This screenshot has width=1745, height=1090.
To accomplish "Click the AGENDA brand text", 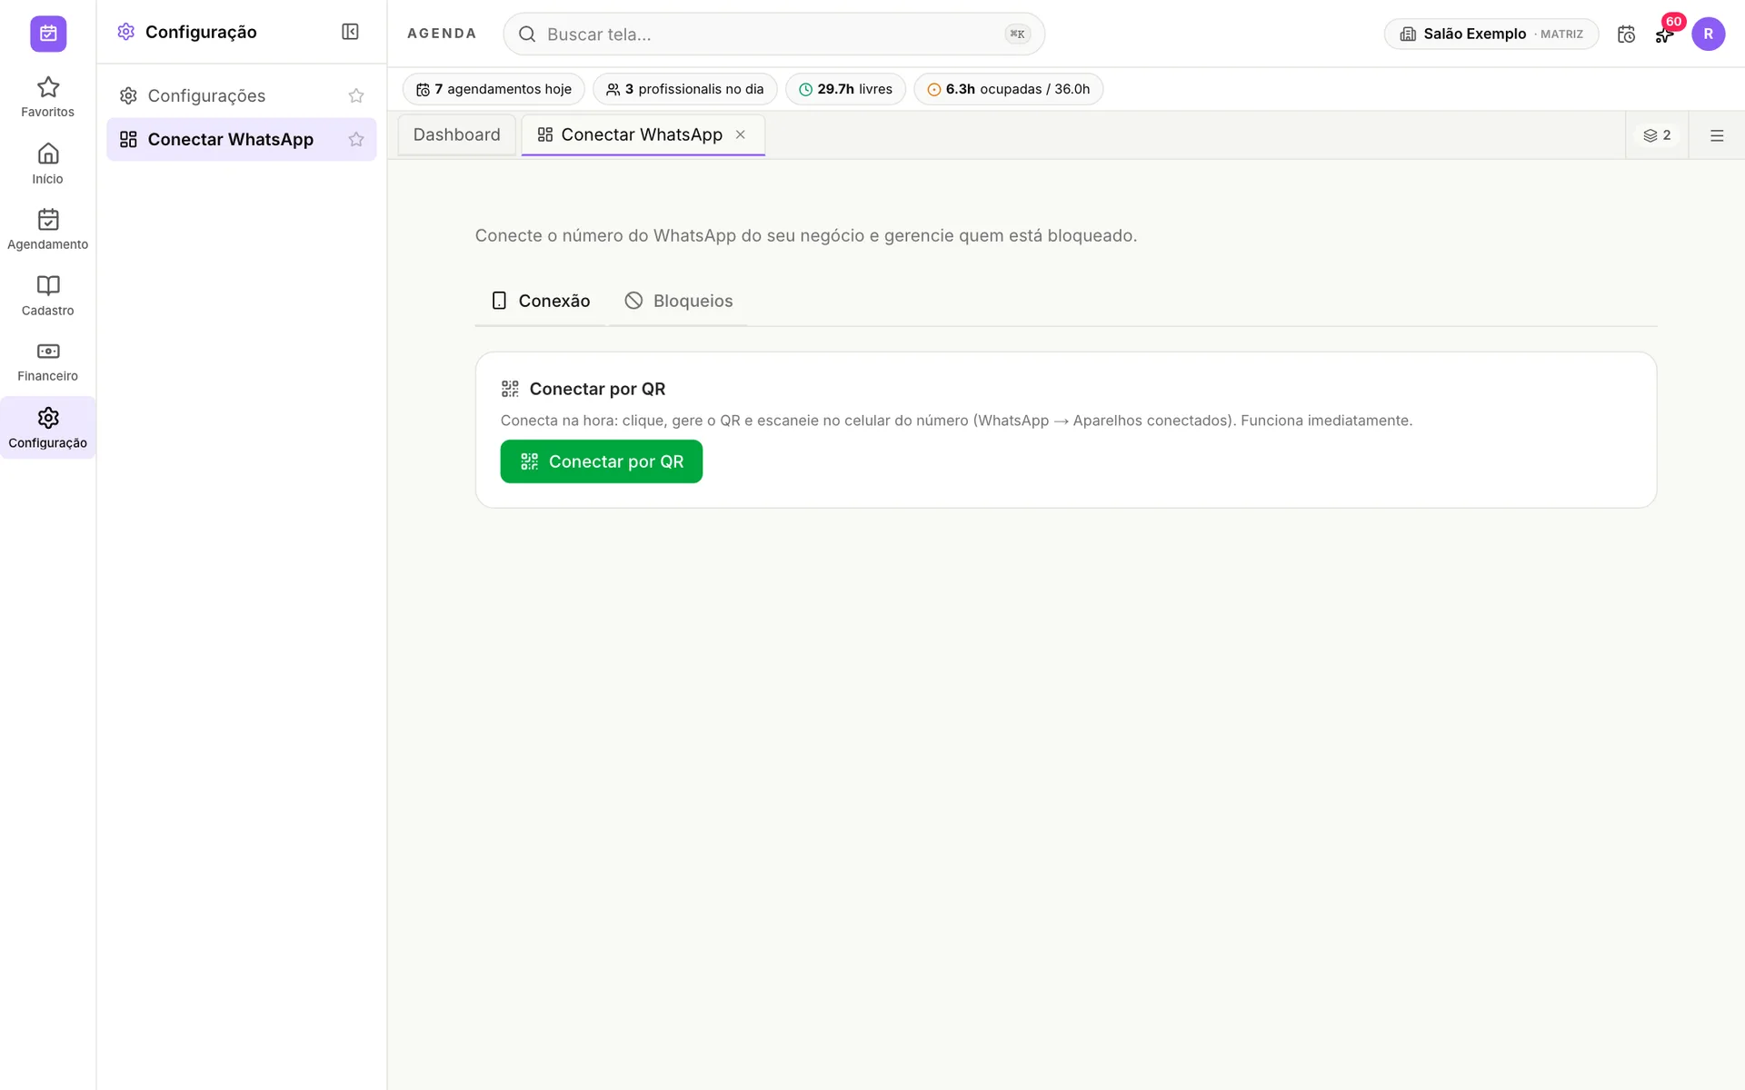I will tap(442, 34).
